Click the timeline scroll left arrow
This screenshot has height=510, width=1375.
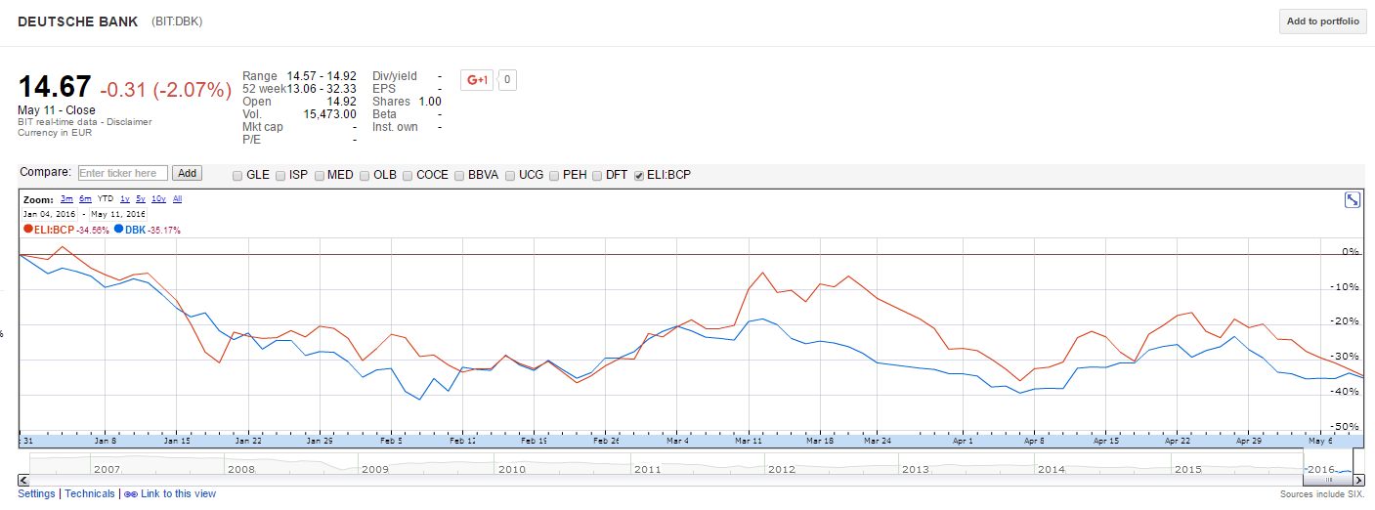[22, 480]
